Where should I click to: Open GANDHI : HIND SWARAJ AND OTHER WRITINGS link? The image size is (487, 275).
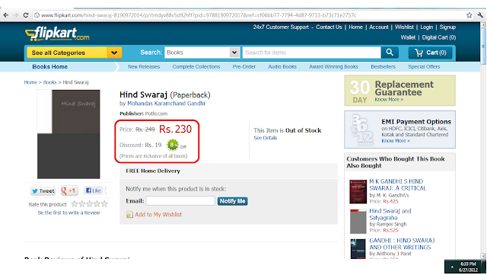click(402, 244)
